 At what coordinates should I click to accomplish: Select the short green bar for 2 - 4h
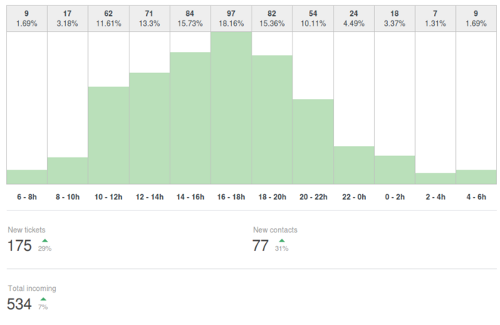436,178
